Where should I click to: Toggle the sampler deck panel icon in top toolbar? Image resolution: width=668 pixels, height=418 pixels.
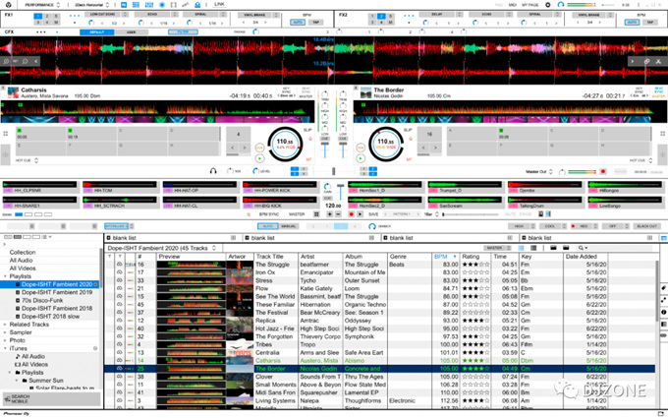point(136,5)
